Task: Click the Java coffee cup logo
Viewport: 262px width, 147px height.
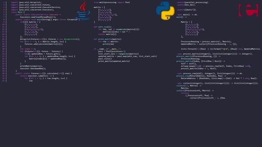Action: 83,11
